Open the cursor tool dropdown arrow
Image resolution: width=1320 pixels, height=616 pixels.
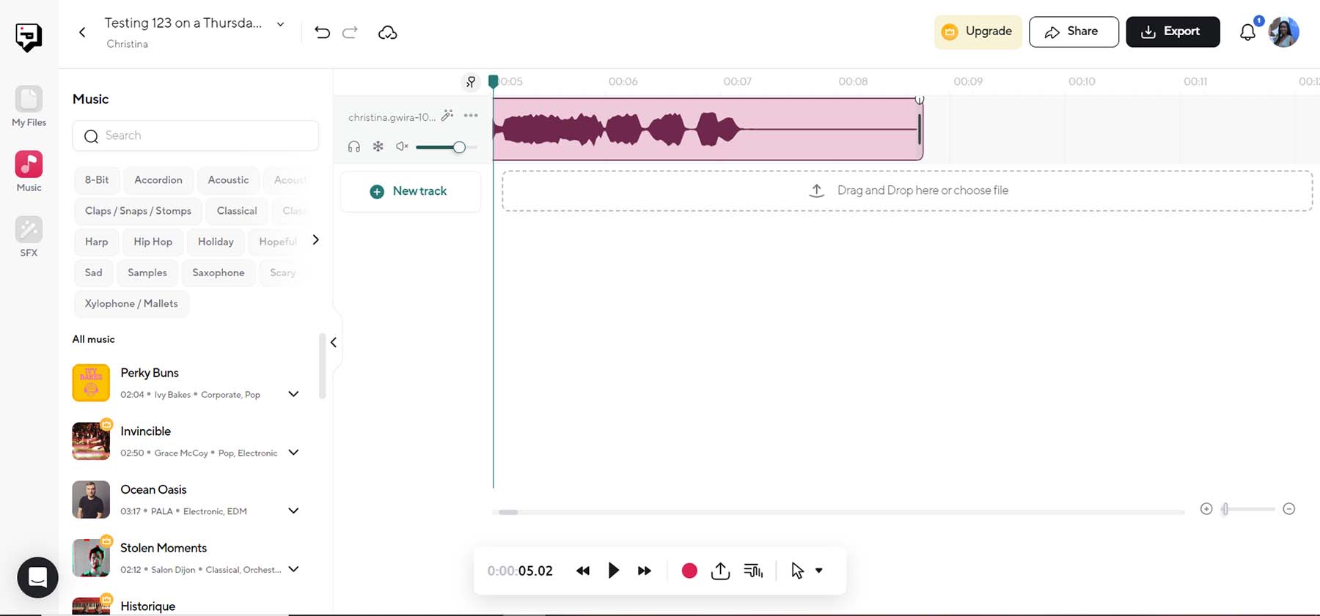tap(819, 571)
